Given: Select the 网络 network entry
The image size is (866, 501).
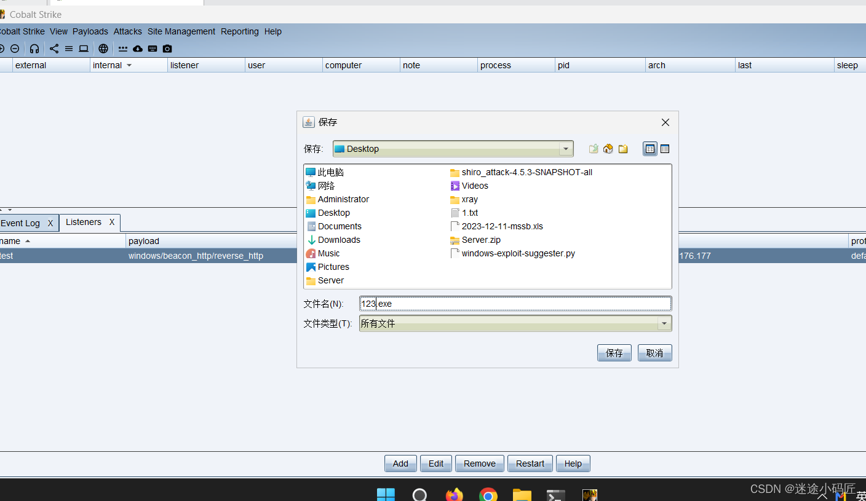Looking at the screenshot, I should click(320, 186).
